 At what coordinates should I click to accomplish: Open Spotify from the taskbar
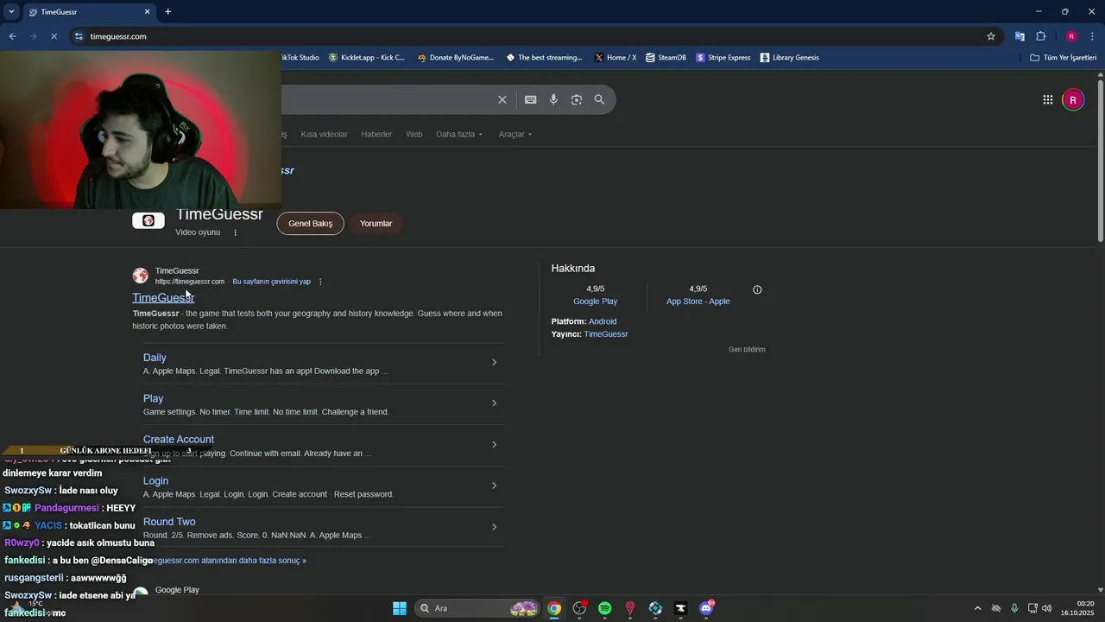click(604, 608)
